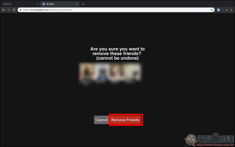Open the blue extension icon

pos(219,10)
